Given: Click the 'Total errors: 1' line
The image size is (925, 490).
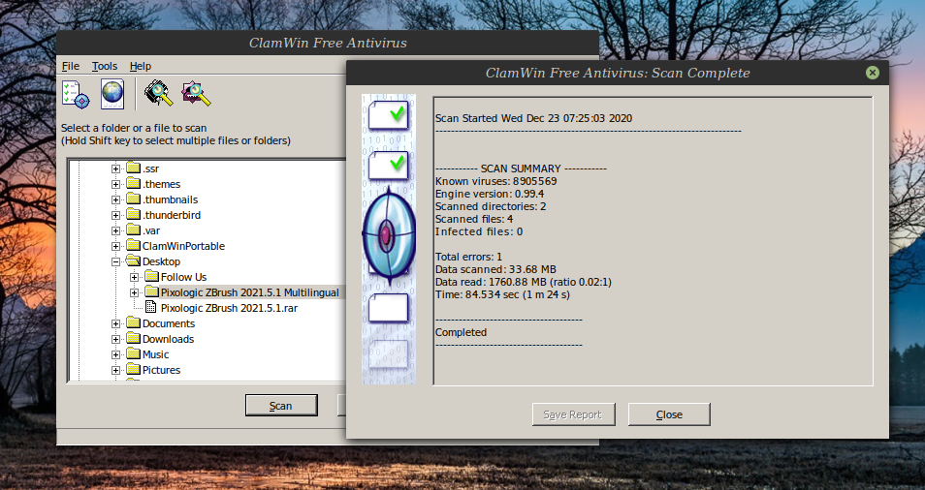Looking at the screenshot, I should (468, 257).
